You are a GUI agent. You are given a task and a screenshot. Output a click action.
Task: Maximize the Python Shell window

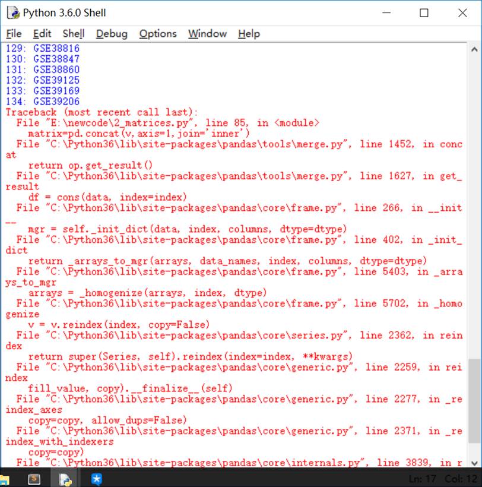click(x=424, y=12)
